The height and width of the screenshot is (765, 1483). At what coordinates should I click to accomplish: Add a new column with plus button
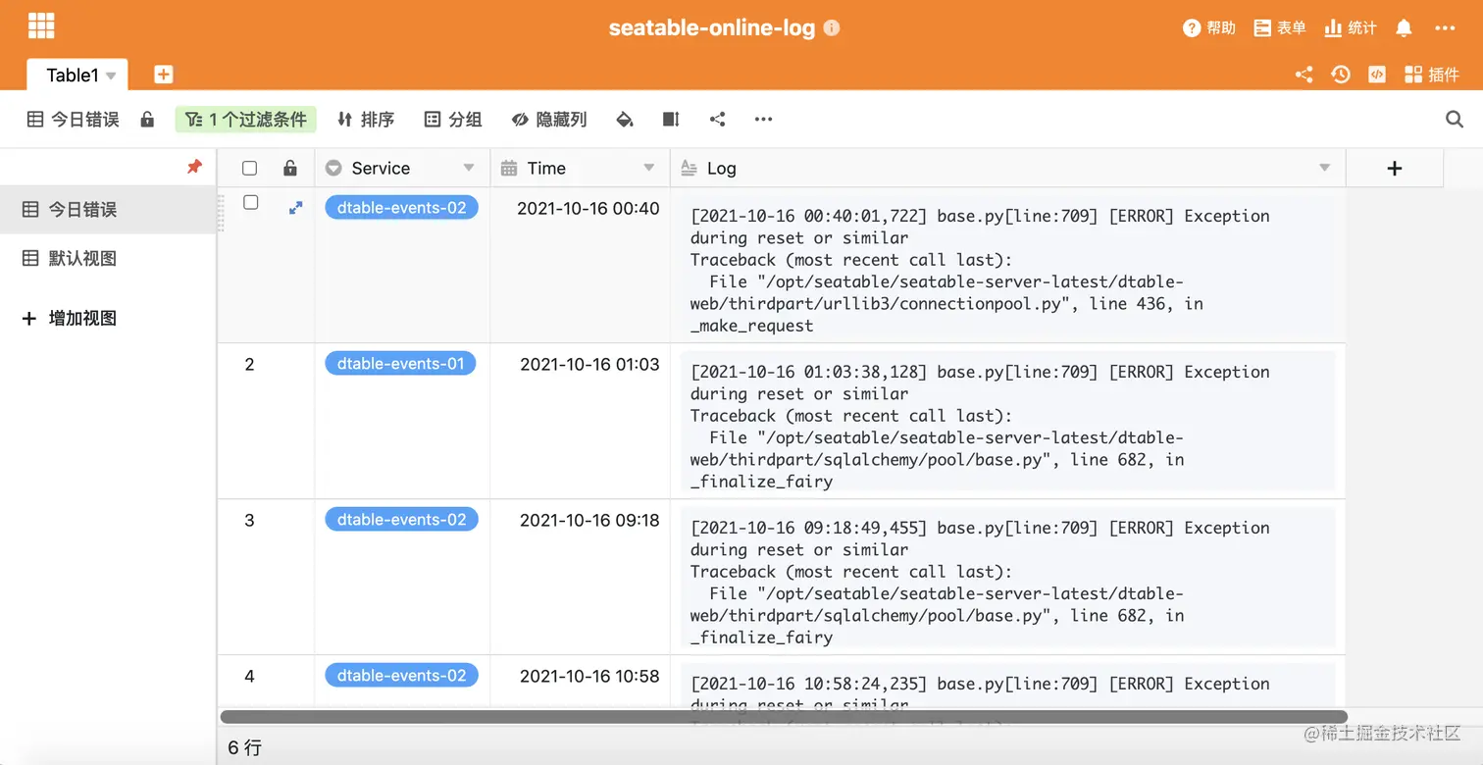tap(1395, 169)
